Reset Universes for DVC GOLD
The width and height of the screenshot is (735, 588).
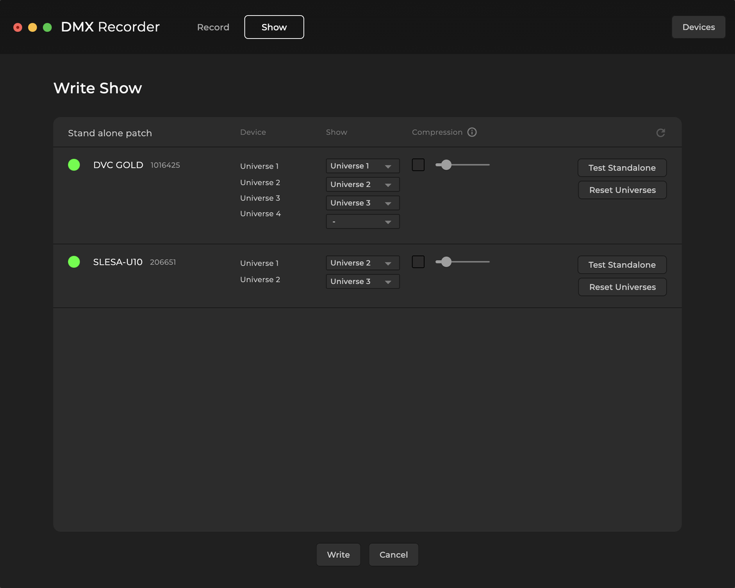pyautogui.click(x=622, y=190)
